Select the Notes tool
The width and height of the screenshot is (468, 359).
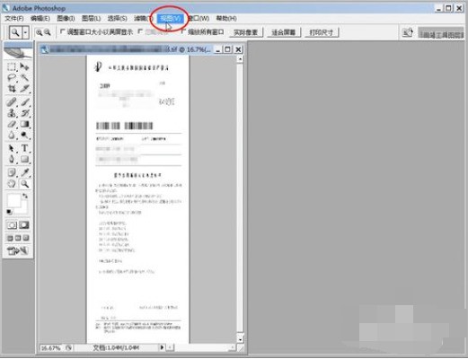click(12, 172)
